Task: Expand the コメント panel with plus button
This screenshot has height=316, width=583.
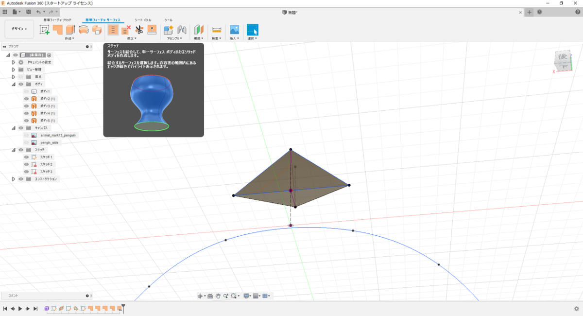Action: (87, 296)
